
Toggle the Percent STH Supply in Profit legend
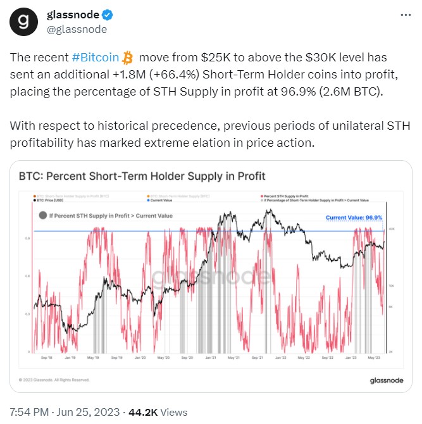pos(285,196)
